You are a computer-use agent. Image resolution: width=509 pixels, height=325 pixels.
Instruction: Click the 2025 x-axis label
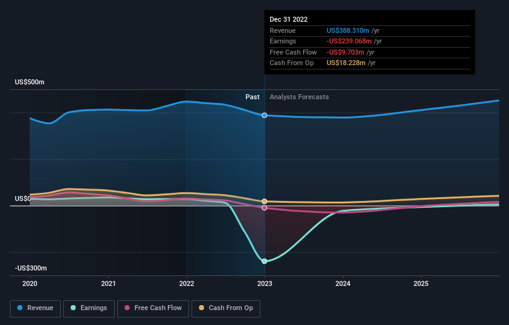tap(421, 284)
